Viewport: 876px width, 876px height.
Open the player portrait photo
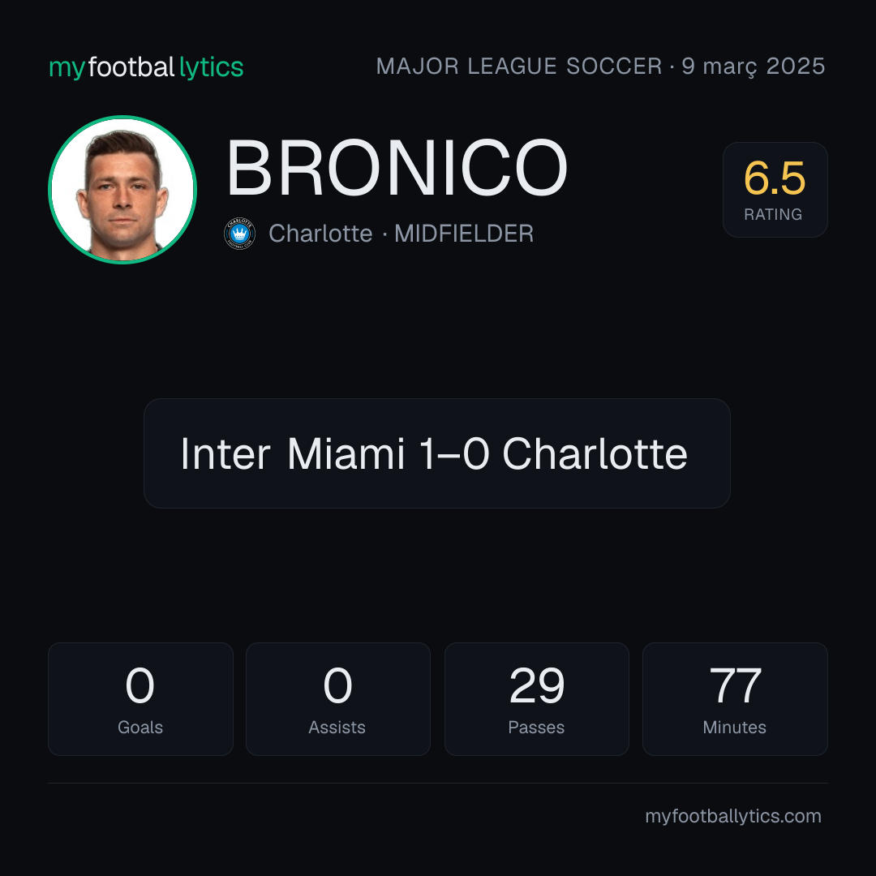[122, 190]
